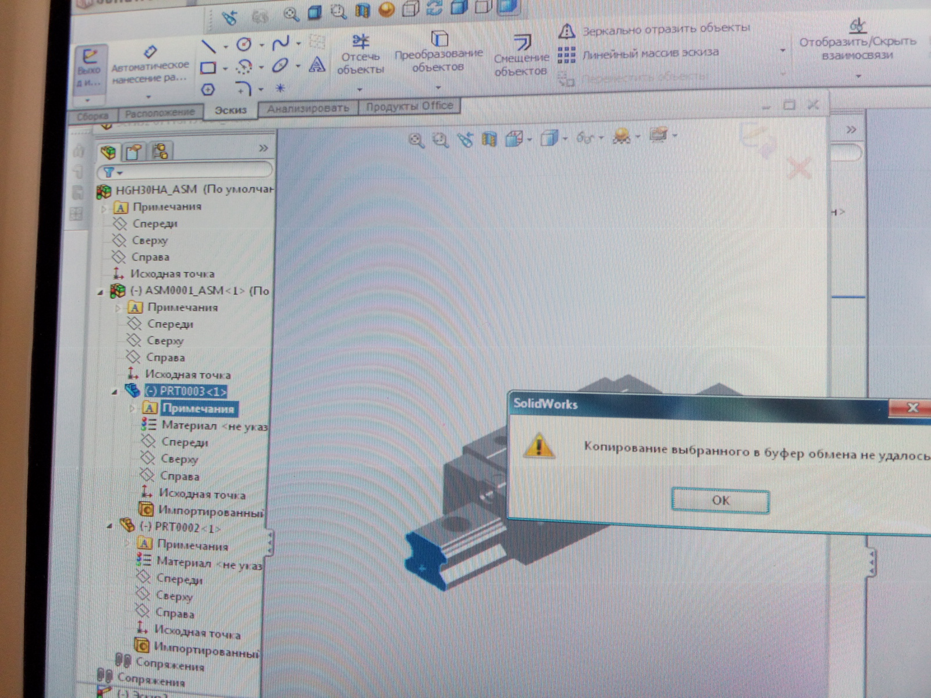The width and height of the screenshot is (931, 698).
Task: Switch to the Анализировать tab
Action: tap(308, 108)
